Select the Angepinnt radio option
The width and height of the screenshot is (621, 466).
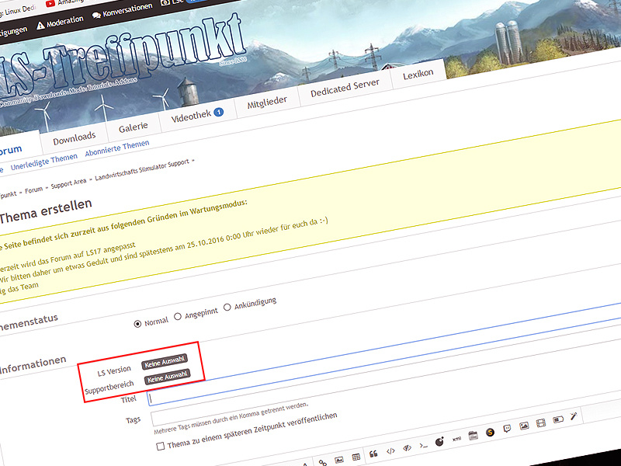[179, 316]
